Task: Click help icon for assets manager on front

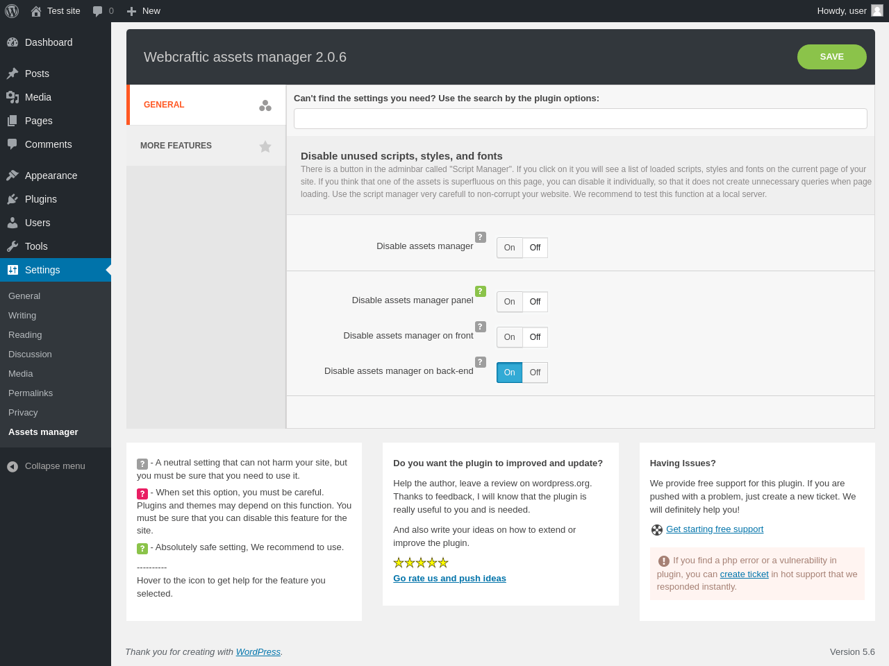Action: [481, 327]
